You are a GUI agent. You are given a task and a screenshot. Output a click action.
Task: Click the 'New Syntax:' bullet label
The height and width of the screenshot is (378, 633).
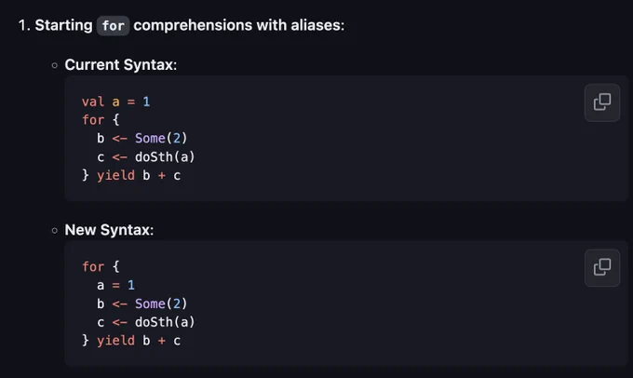[x=109, y=230]
